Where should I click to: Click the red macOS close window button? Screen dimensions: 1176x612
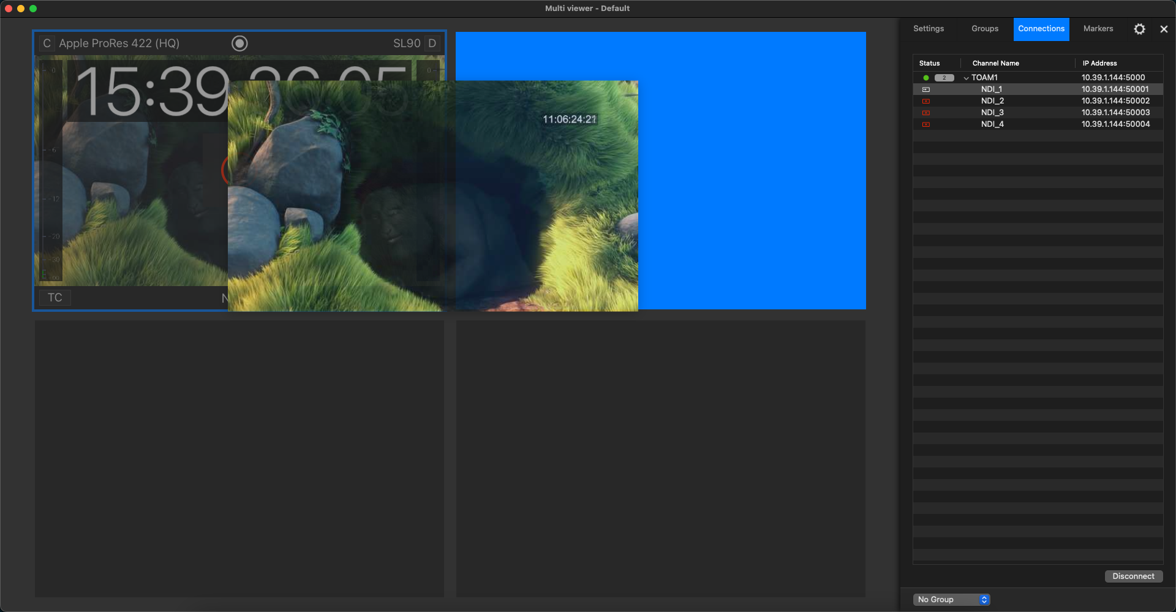coord(9,9)
